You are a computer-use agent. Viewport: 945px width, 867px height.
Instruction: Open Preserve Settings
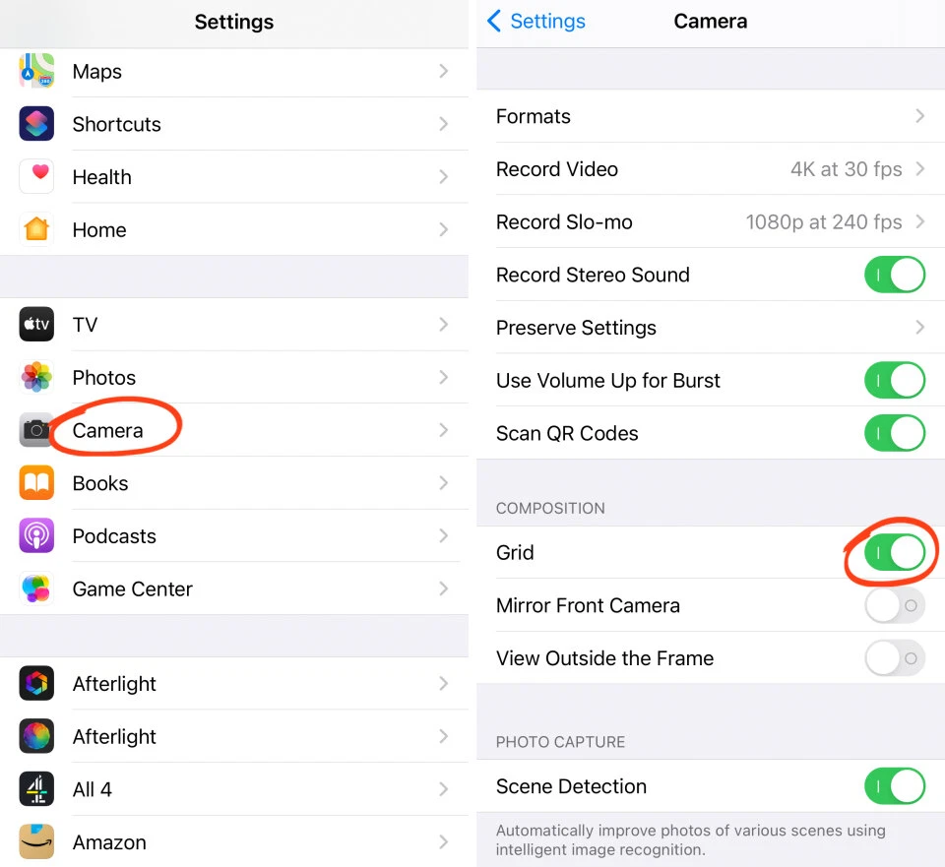(x=709, y=328)
